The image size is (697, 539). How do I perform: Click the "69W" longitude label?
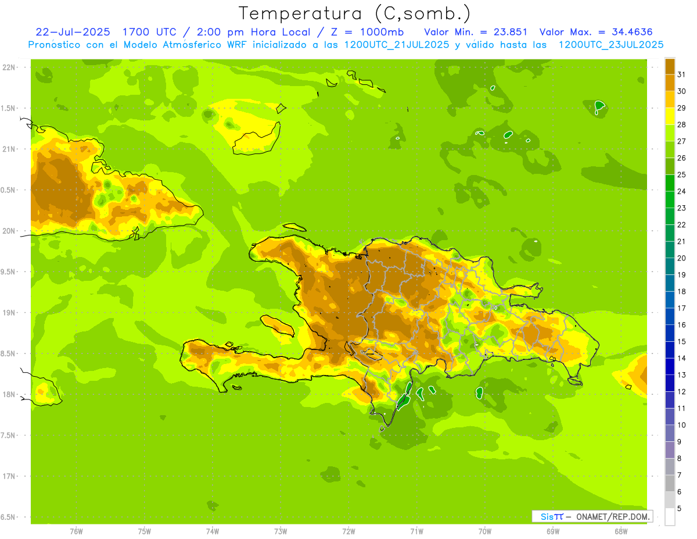coord(553,531)
